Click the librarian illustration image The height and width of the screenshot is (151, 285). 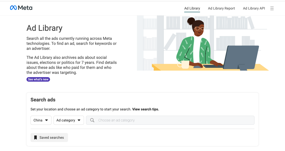(x=202, y=43)
